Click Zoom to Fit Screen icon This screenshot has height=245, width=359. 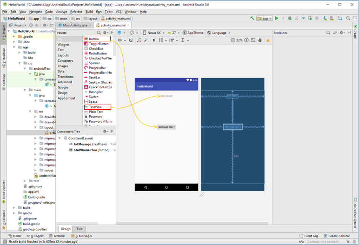coord(253,40)
